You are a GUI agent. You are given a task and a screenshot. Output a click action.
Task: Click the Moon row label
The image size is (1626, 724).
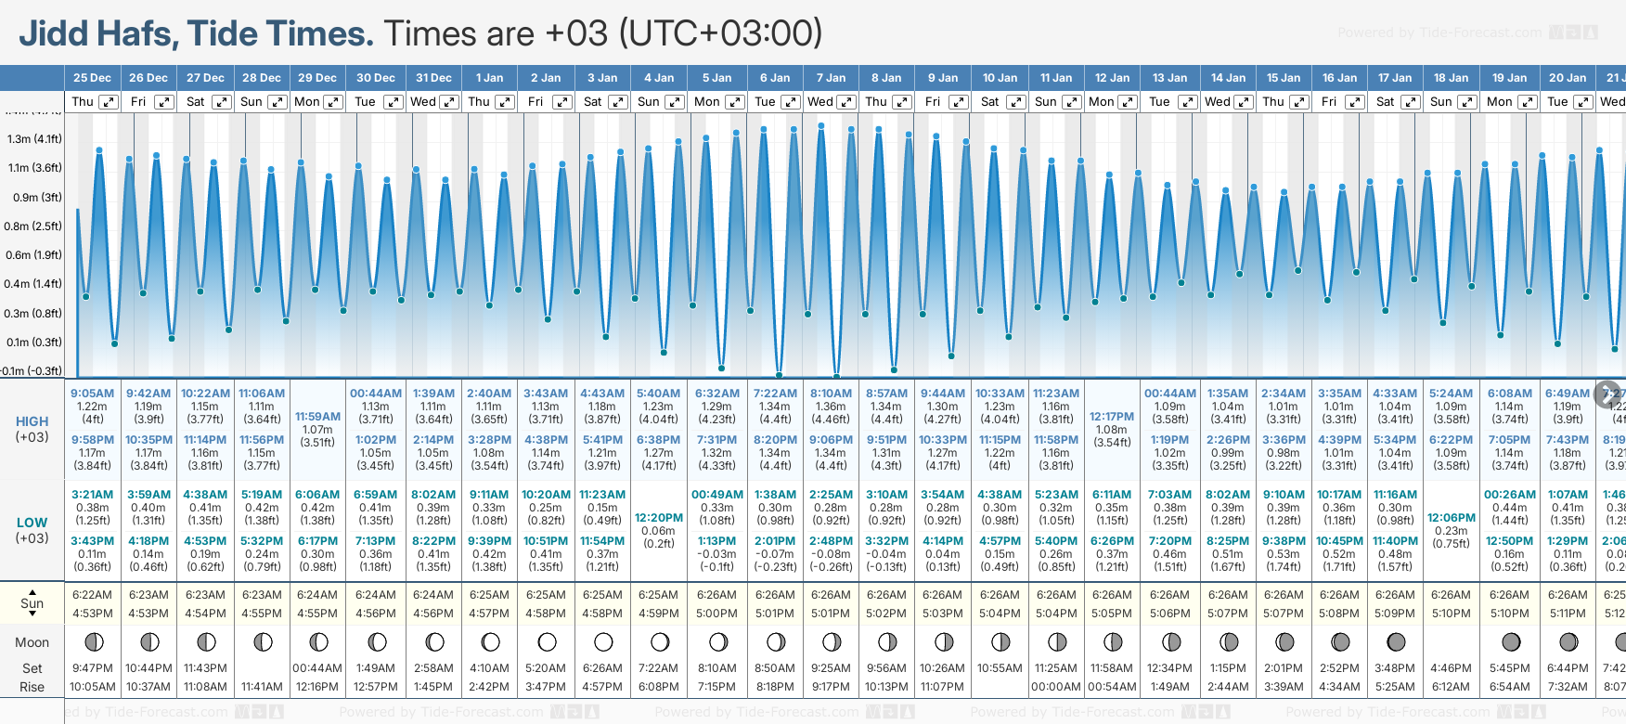tap(32, 642)
